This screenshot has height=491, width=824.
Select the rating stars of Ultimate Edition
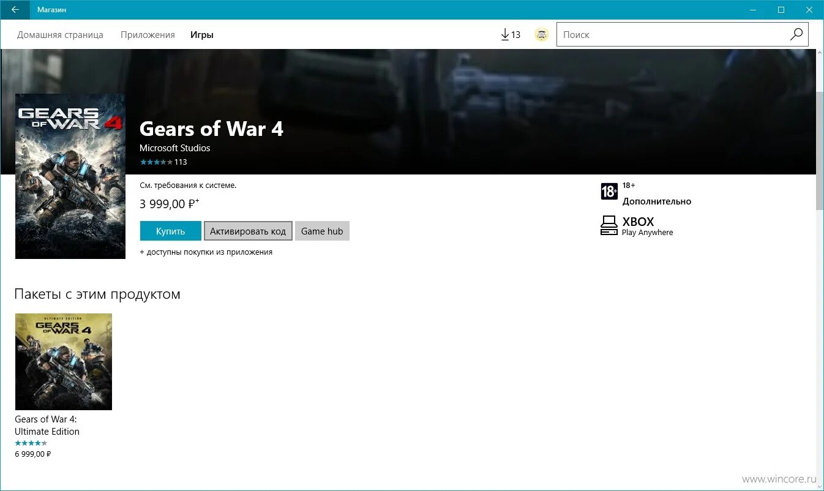tap(31, 442)
